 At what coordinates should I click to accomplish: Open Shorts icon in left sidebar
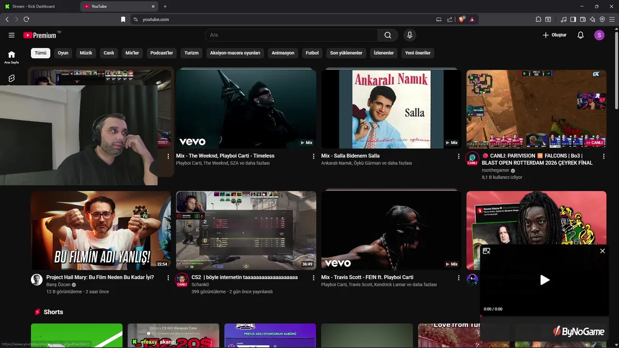[x=12, y=78]
